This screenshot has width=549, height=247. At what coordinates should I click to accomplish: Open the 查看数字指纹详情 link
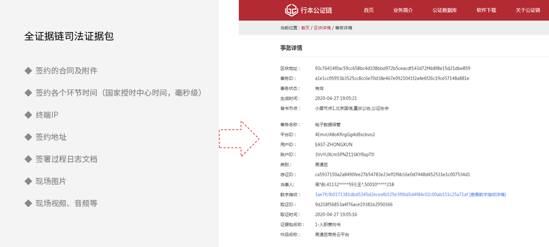point(488,195)
